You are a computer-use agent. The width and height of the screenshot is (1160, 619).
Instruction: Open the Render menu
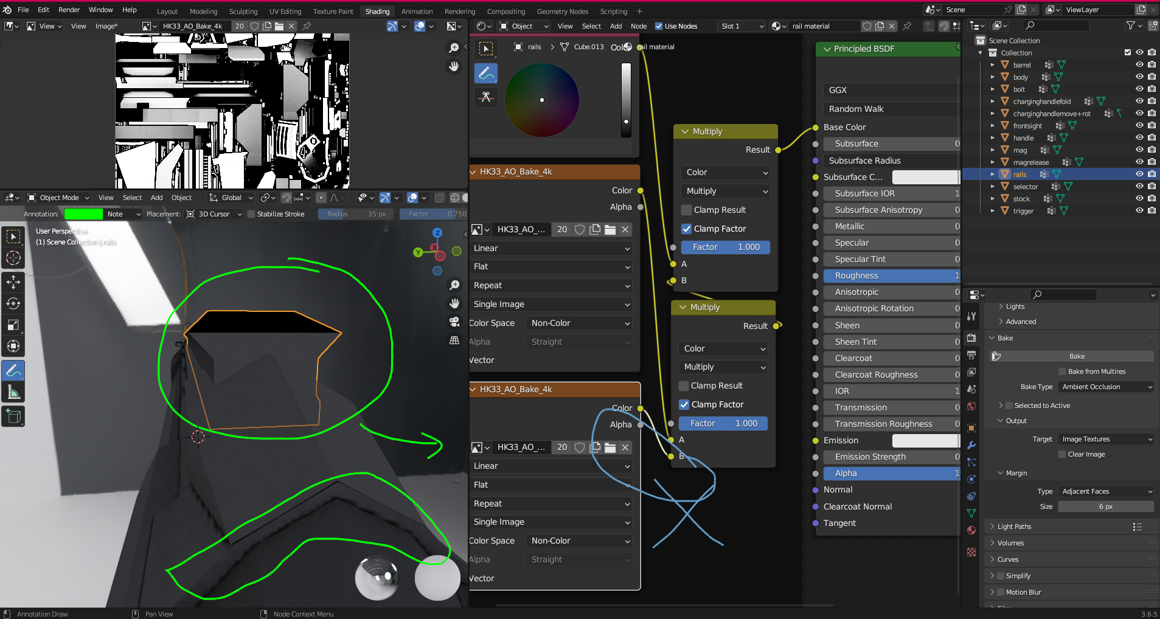[69, 10]
